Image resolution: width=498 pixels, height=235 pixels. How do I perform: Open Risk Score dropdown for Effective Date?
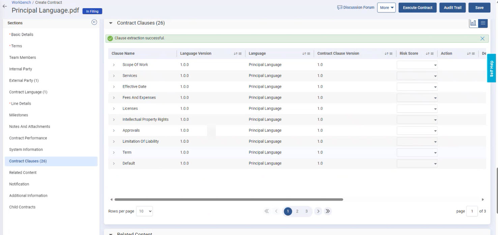pos(417,87)
